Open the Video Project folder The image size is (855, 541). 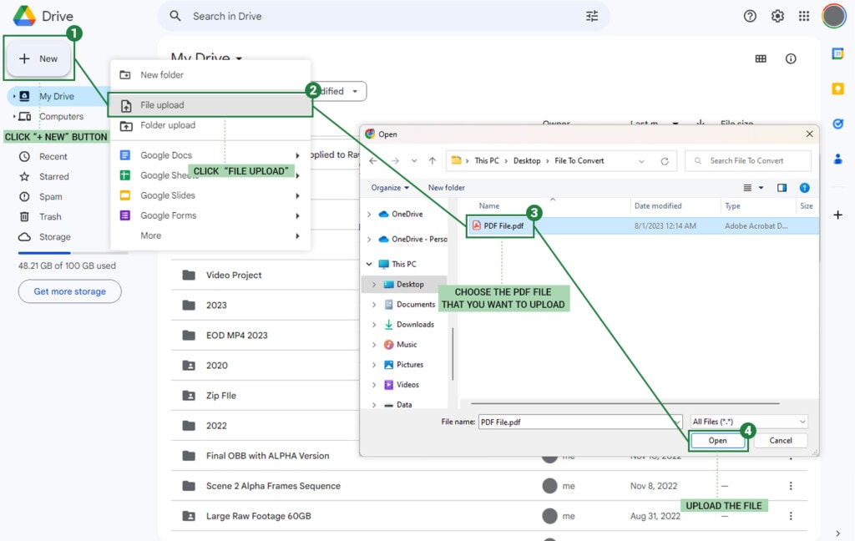[x=234, y=275]
